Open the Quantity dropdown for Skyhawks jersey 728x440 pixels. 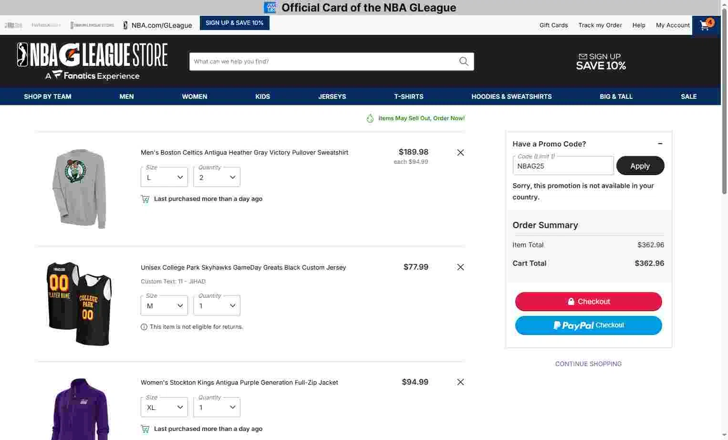coord(217,305)
